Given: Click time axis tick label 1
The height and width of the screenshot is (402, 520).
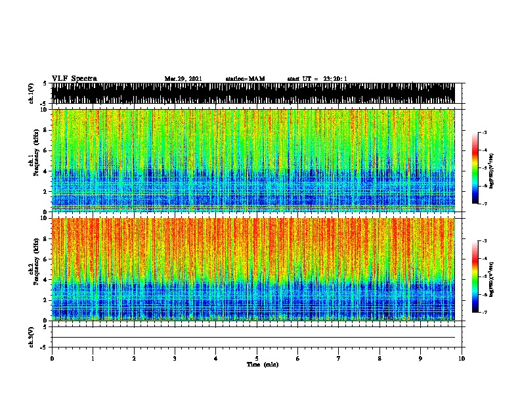Looking at the screenshot, I should (x=93, y=359).
